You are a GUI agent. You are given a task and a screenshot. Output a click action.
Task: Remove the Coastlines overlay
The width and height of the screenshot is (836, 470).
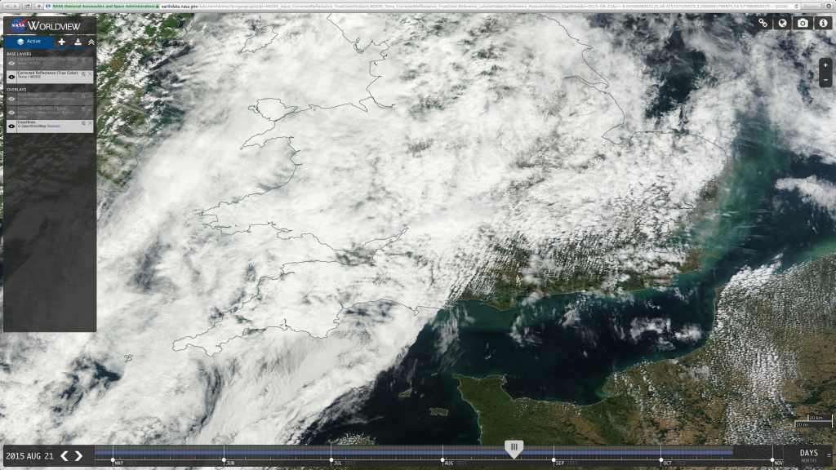pos(90,123)
